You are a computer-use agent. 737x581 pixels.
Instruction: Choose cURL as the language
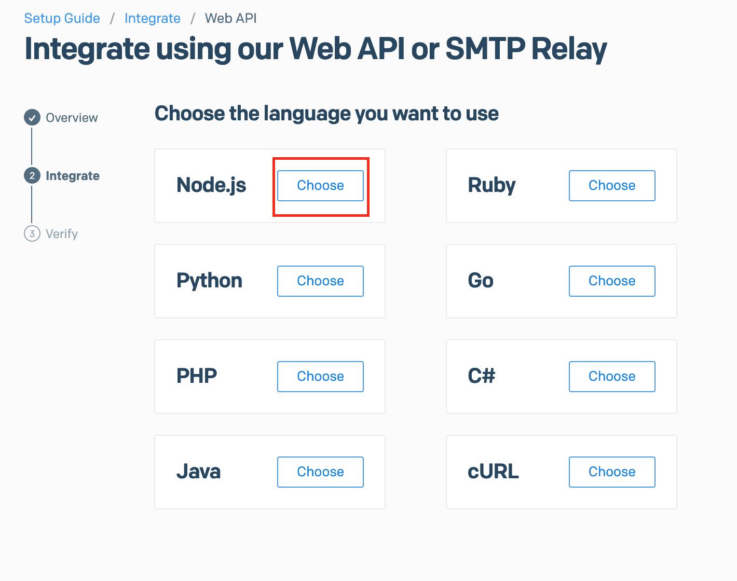click(x=612, y=472)
